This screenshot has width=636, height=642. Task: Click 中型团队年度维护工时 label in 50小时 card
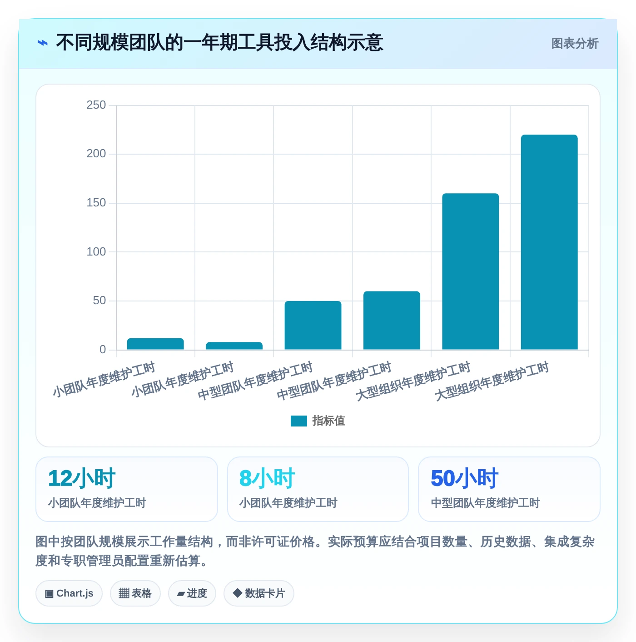coord(485,503)
